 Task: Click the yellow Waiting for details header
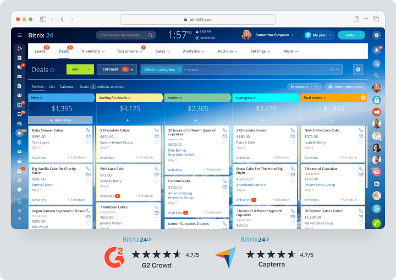(x=130, y=97)
